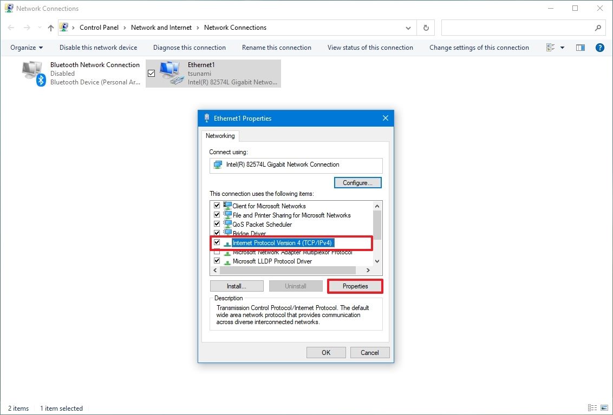613x415 pixels.
Task: Go up one folder level arrow
Action: click(x=51, y=28)
